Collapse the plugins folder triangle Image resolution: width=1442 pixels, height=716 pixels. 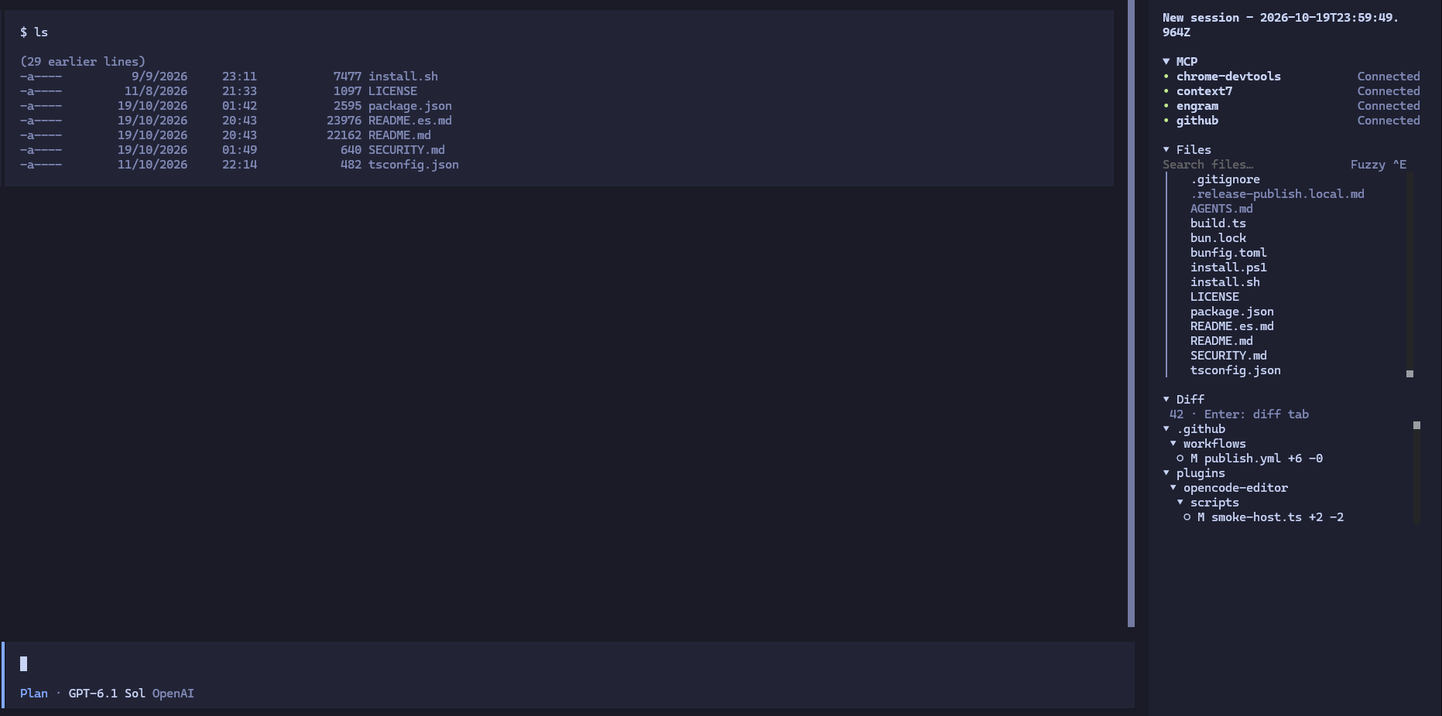(1166, 472)
